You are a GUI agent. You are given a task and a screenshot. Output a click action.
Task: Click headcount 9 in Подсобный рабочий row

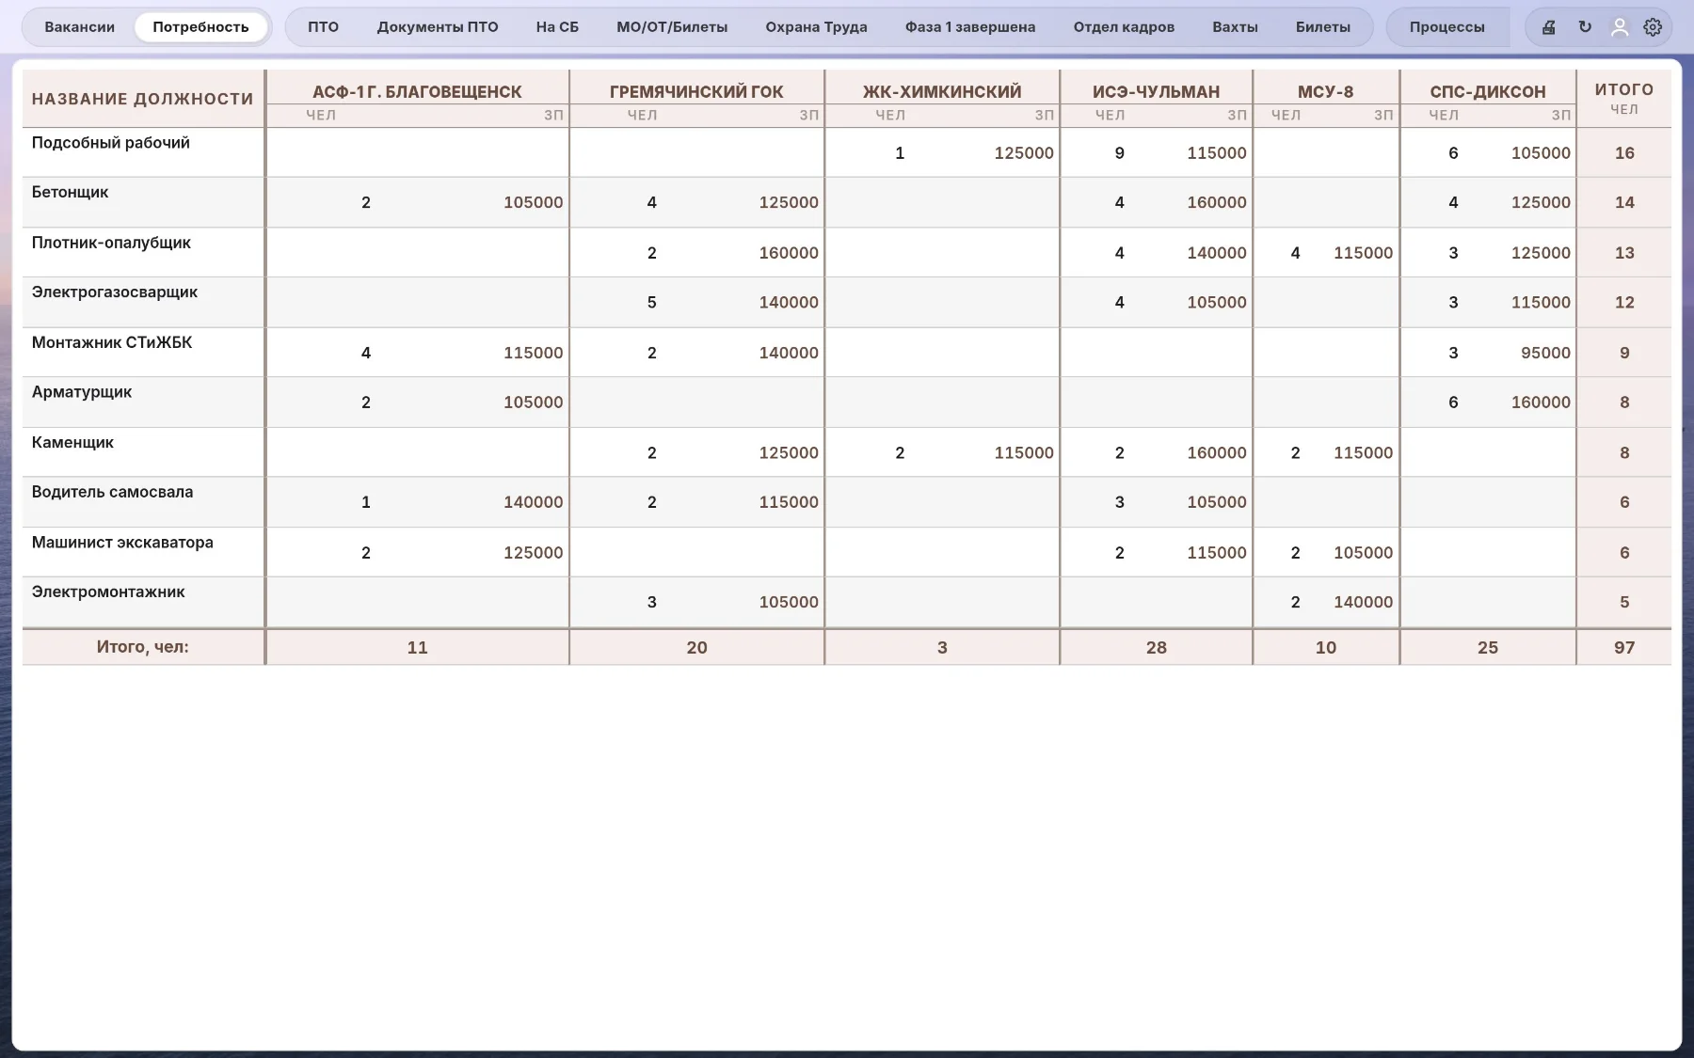1119,153
